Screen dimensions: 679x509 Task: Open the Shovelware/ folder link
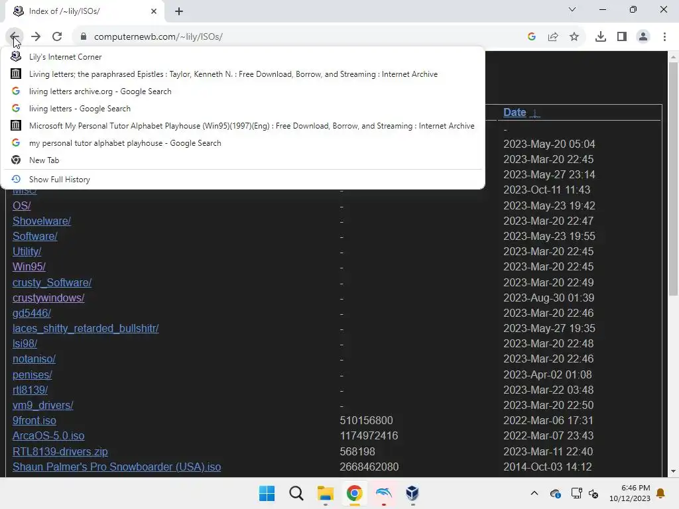point(42,221)
